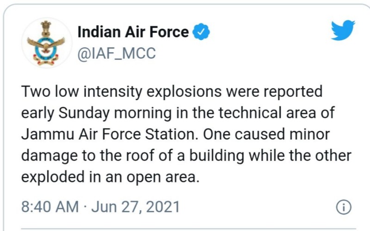Click the Jun 27, 2021 date
The width and height of the screenshot is (370, 231).
point(136,207)
